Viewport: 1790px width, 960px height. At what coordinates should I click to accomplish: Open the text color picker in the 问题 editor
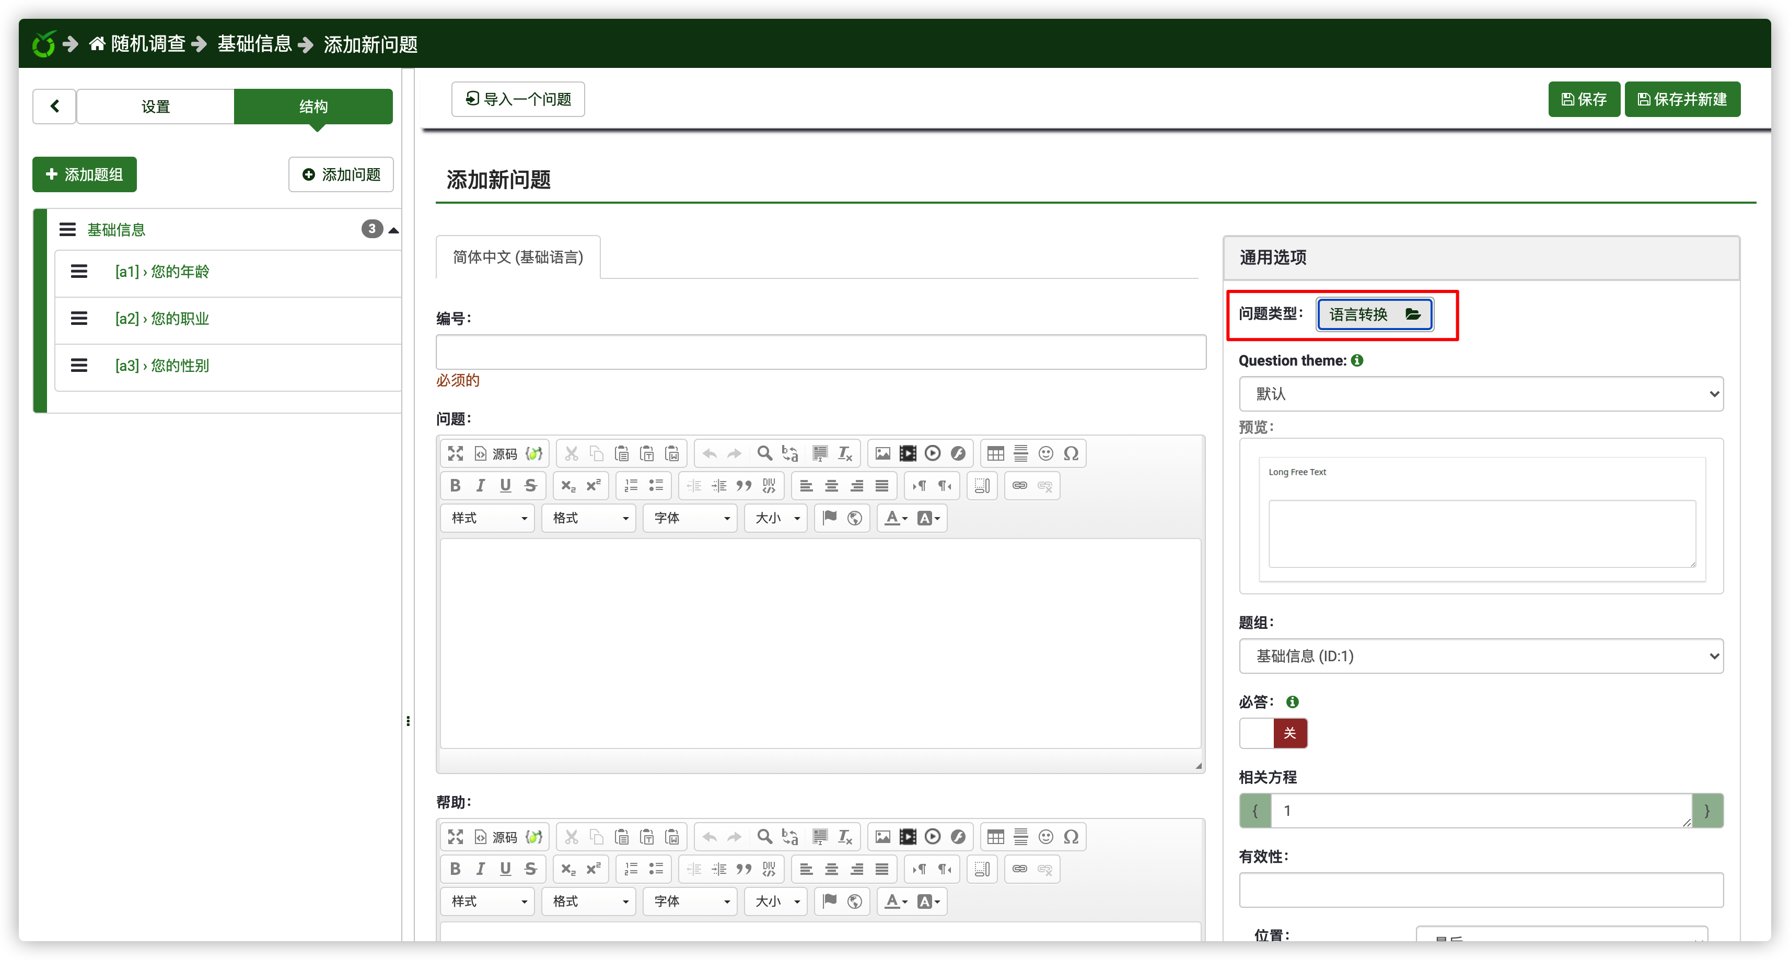click(896, 518)
